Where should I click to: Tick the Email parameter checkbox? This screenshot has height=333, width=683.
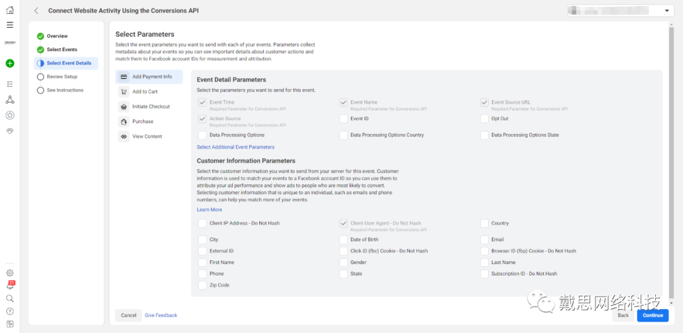click(x=484, y=239)
